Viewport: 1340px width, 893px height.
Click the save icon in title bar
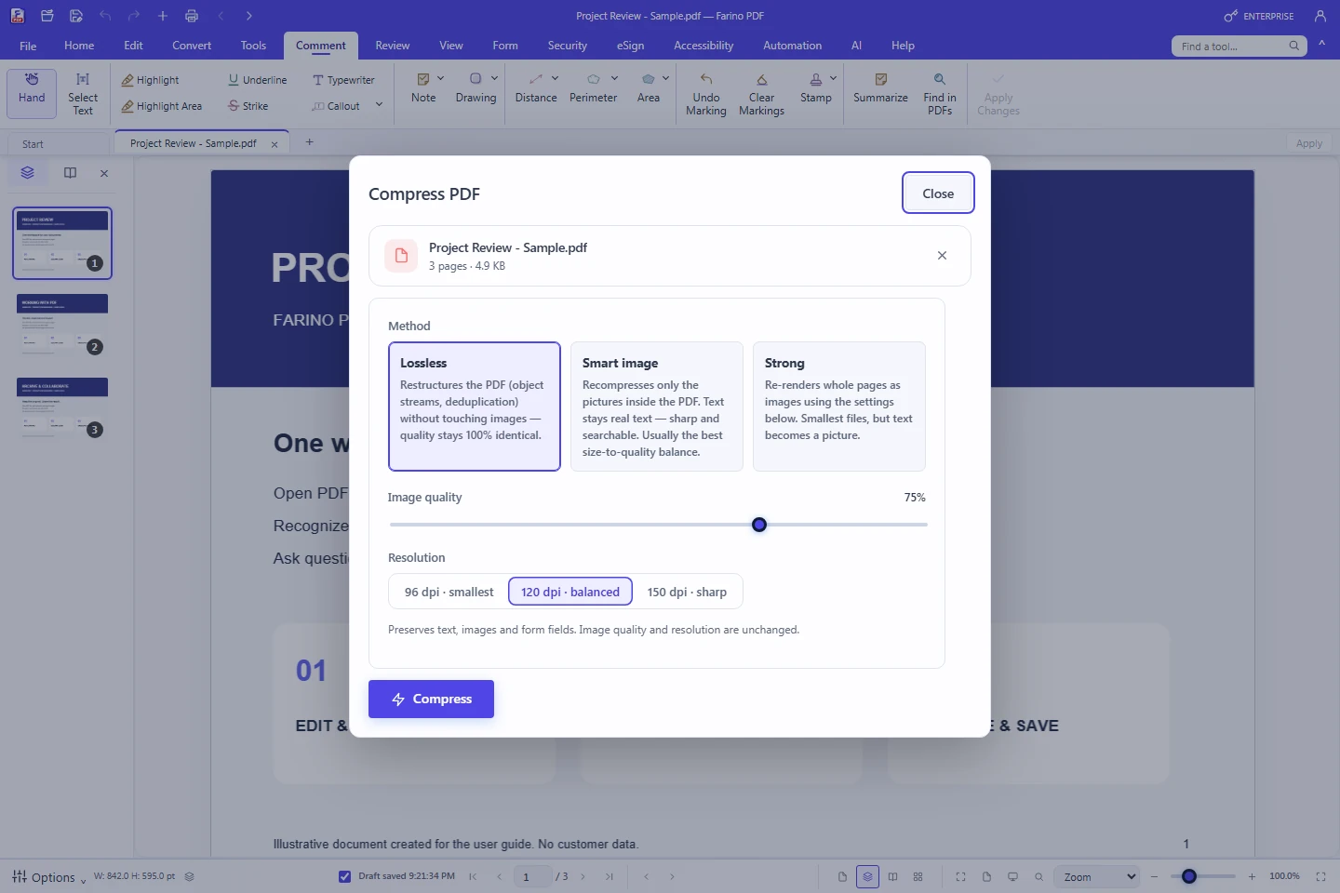76,16
